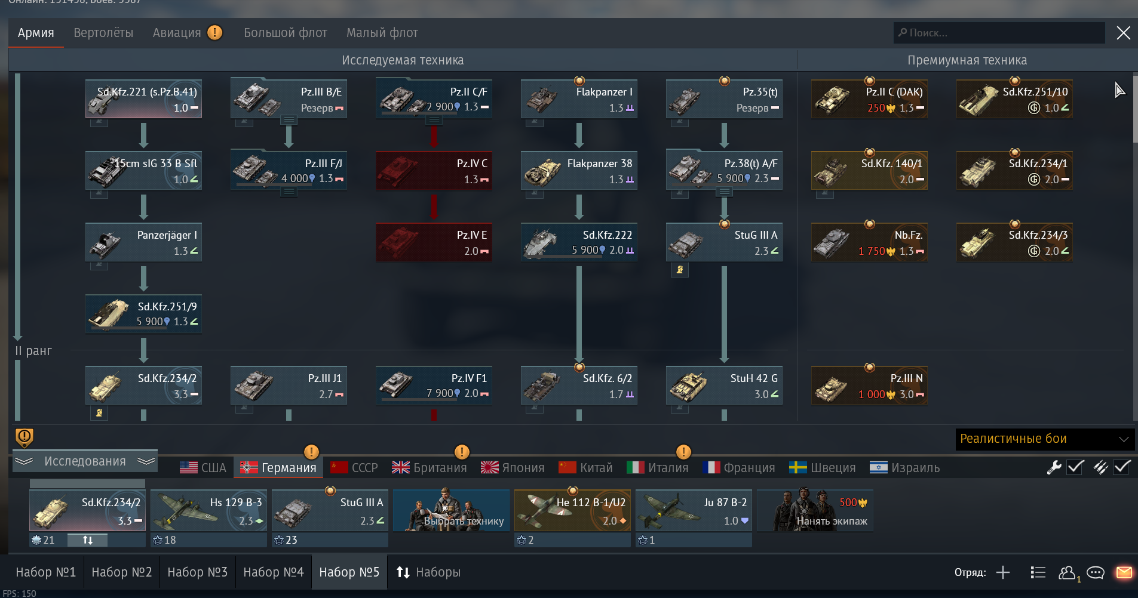This screenshot has width=1138, height=598.
Task: Click the plus icon next to Отряд
Action: click(1003, 572)
